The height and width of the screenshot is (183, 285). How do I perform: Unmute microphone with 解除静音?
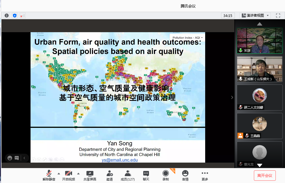[49, 176]
